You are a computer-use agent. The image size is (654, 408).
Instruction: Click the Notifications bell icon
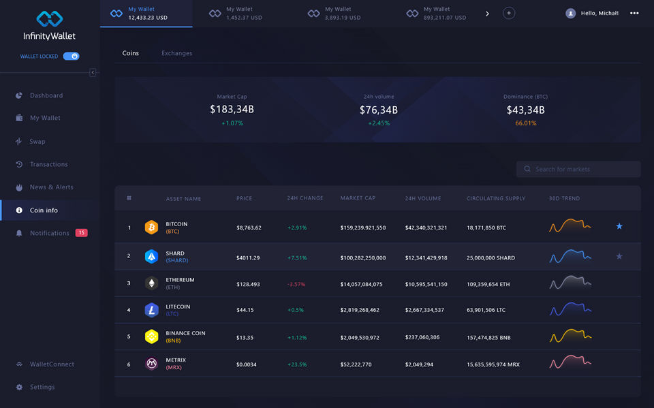coord(19,233)
